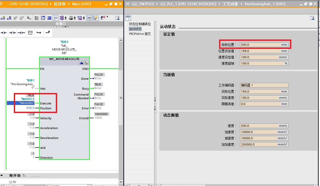Open configuration icon on MC_MOVEABSOLUTE block
This screenshot has width=320, height=186.
pyautogui.click(x=81, y=63)
